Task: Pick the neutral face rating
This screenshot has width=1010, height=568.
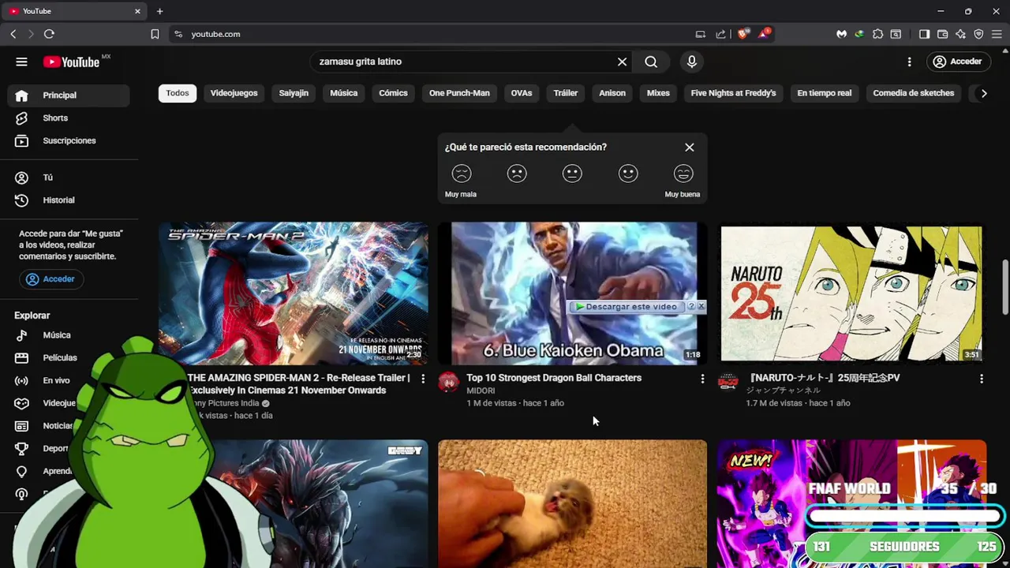Action: 572,174
